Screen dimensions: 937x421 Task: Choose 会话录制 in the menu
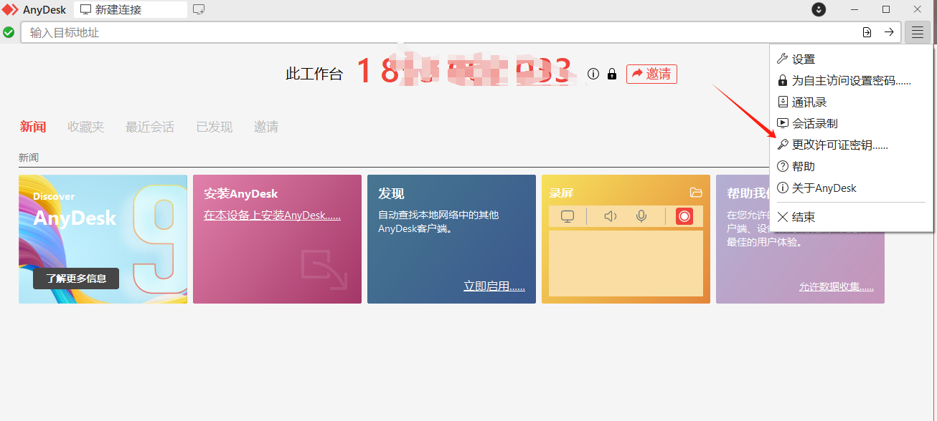coord(851,124)
